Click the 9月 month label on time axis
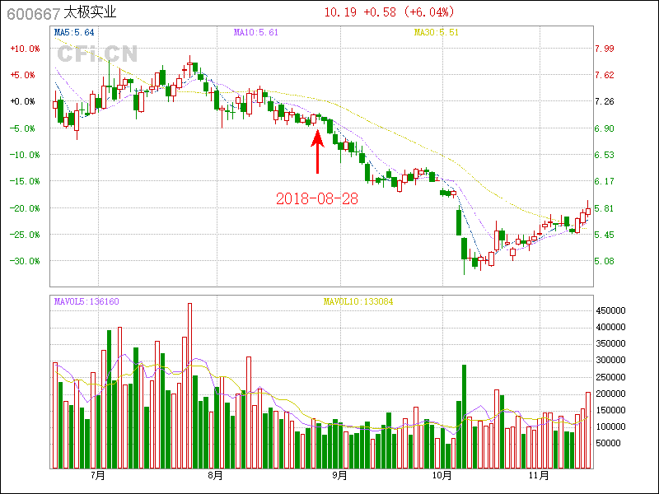Screen dimensions: 659x494 click(x=339, y=475)
